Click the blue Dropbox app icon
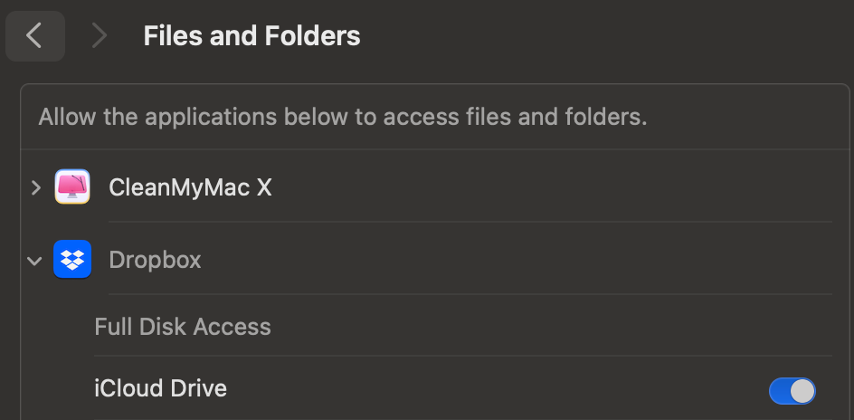 pos(72,260)
